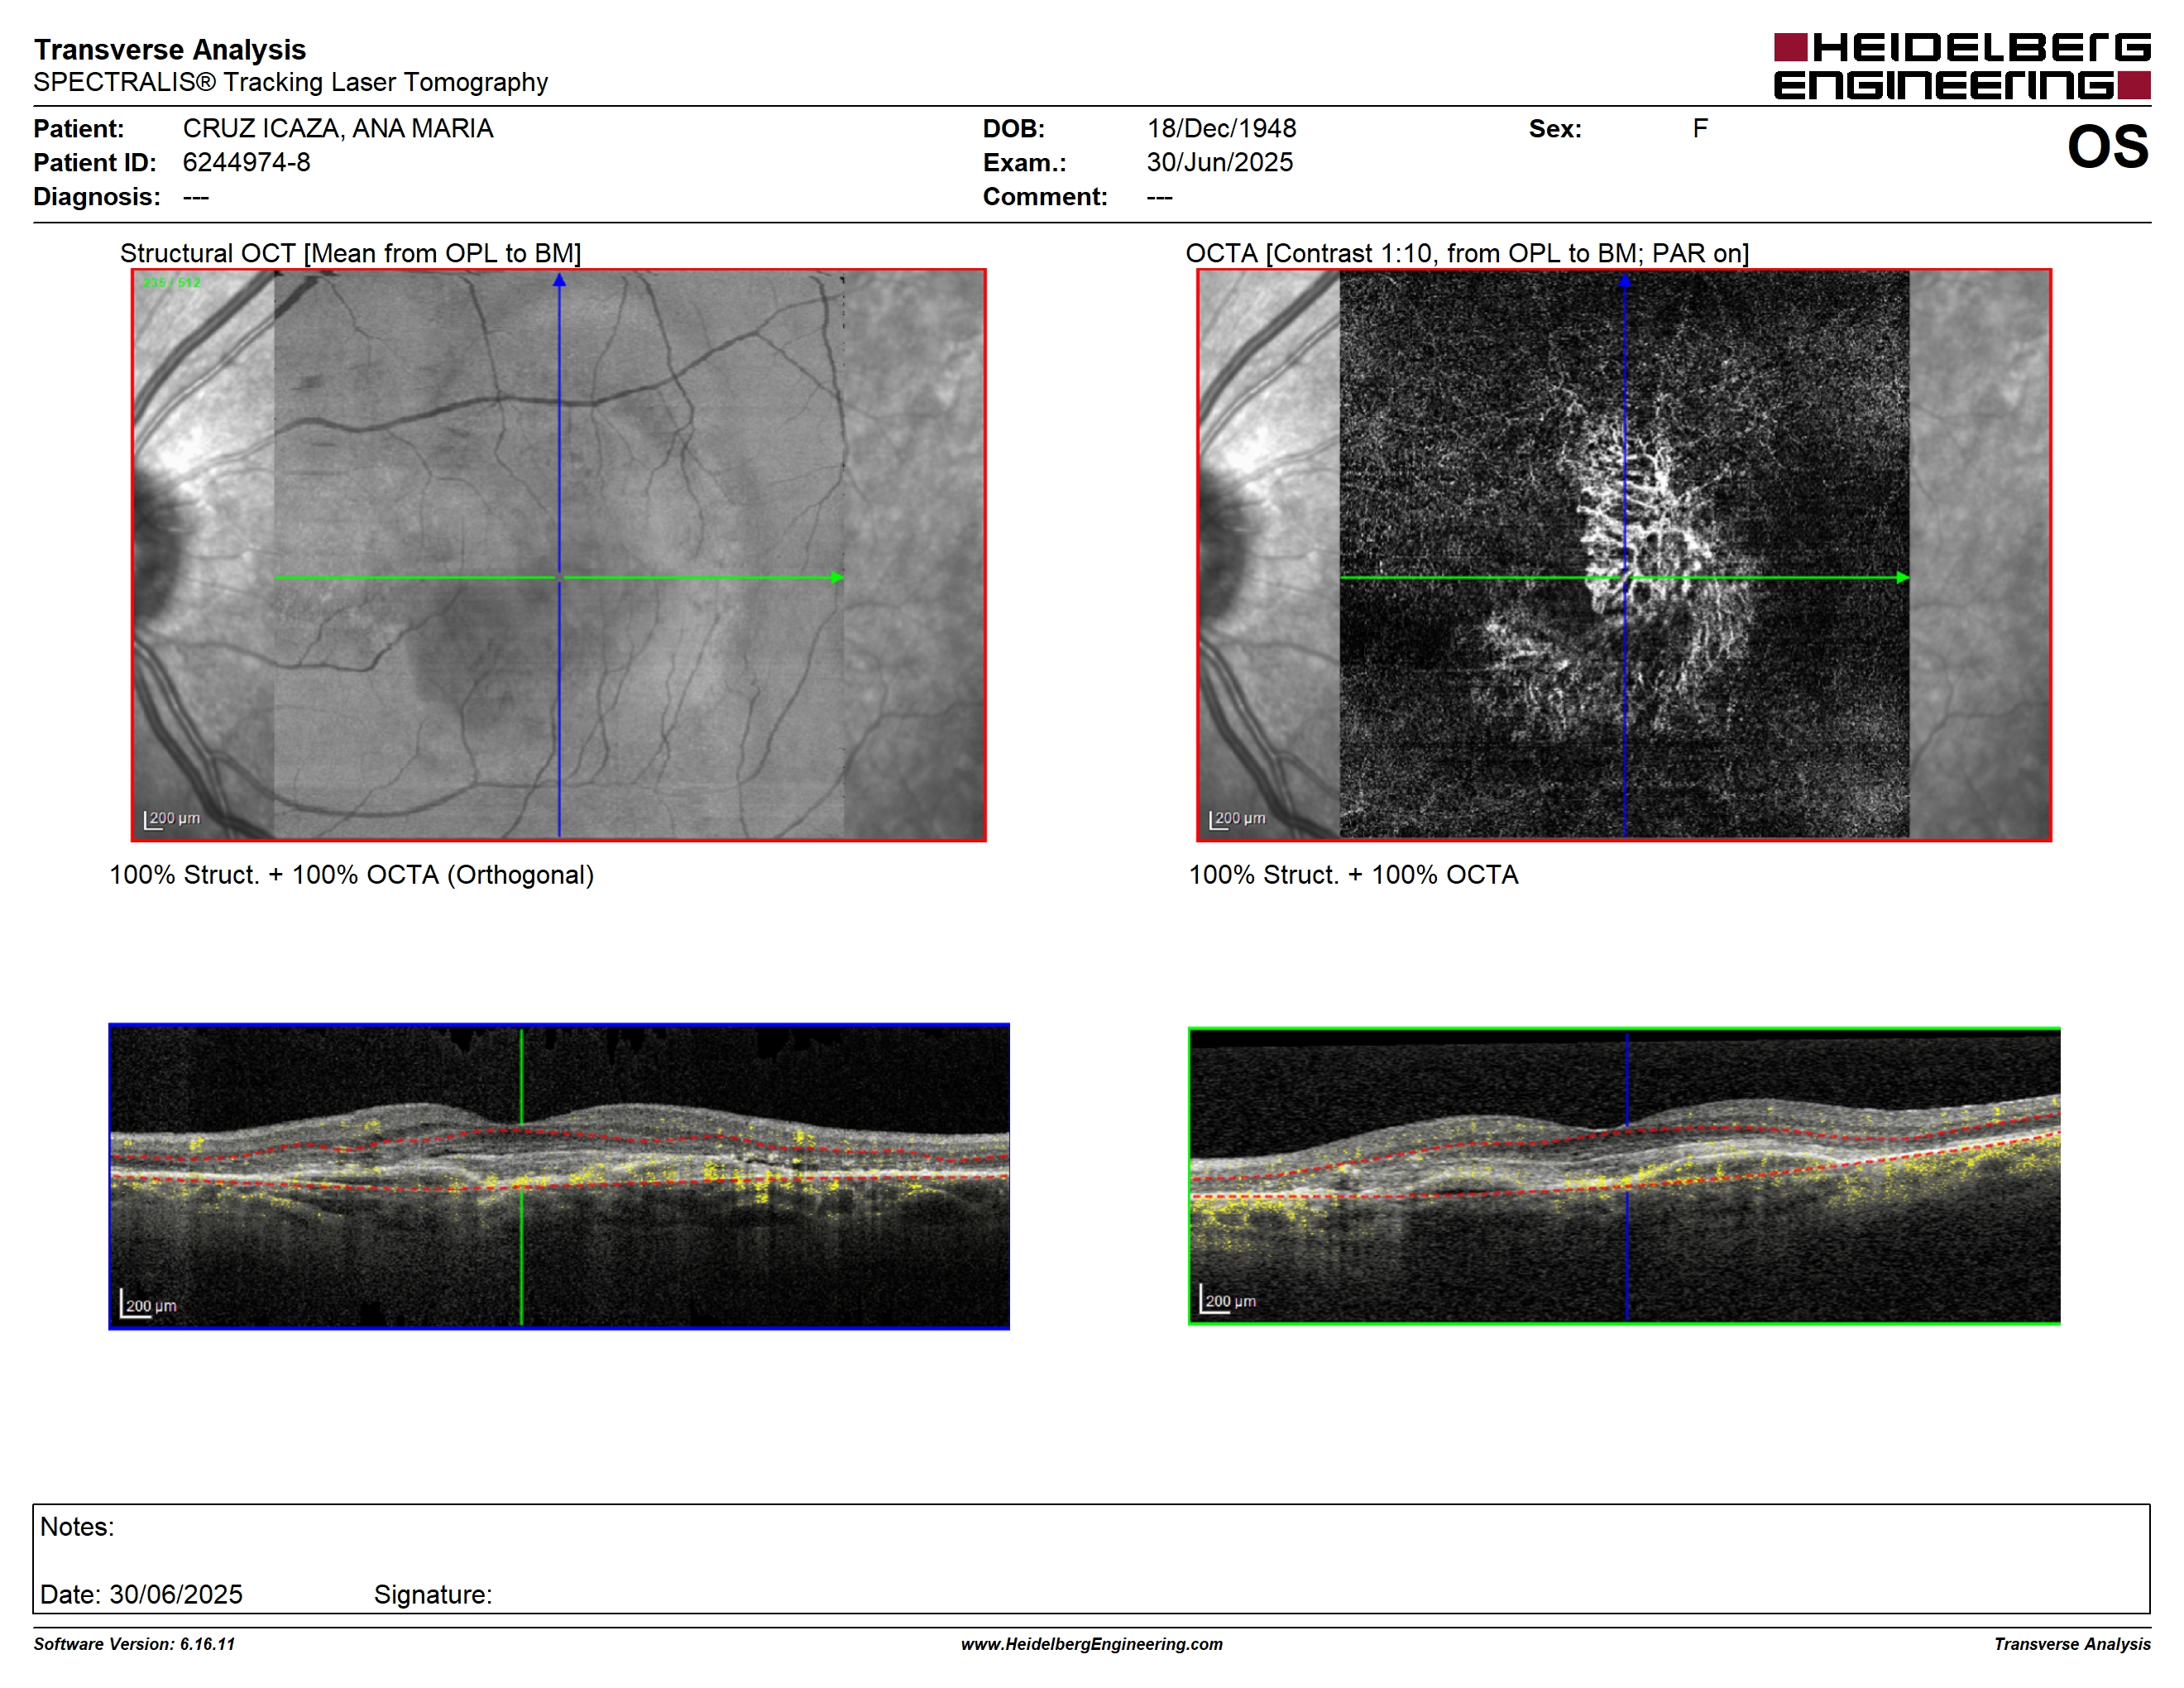Click the Signature field

click(x=433, y=1594)
